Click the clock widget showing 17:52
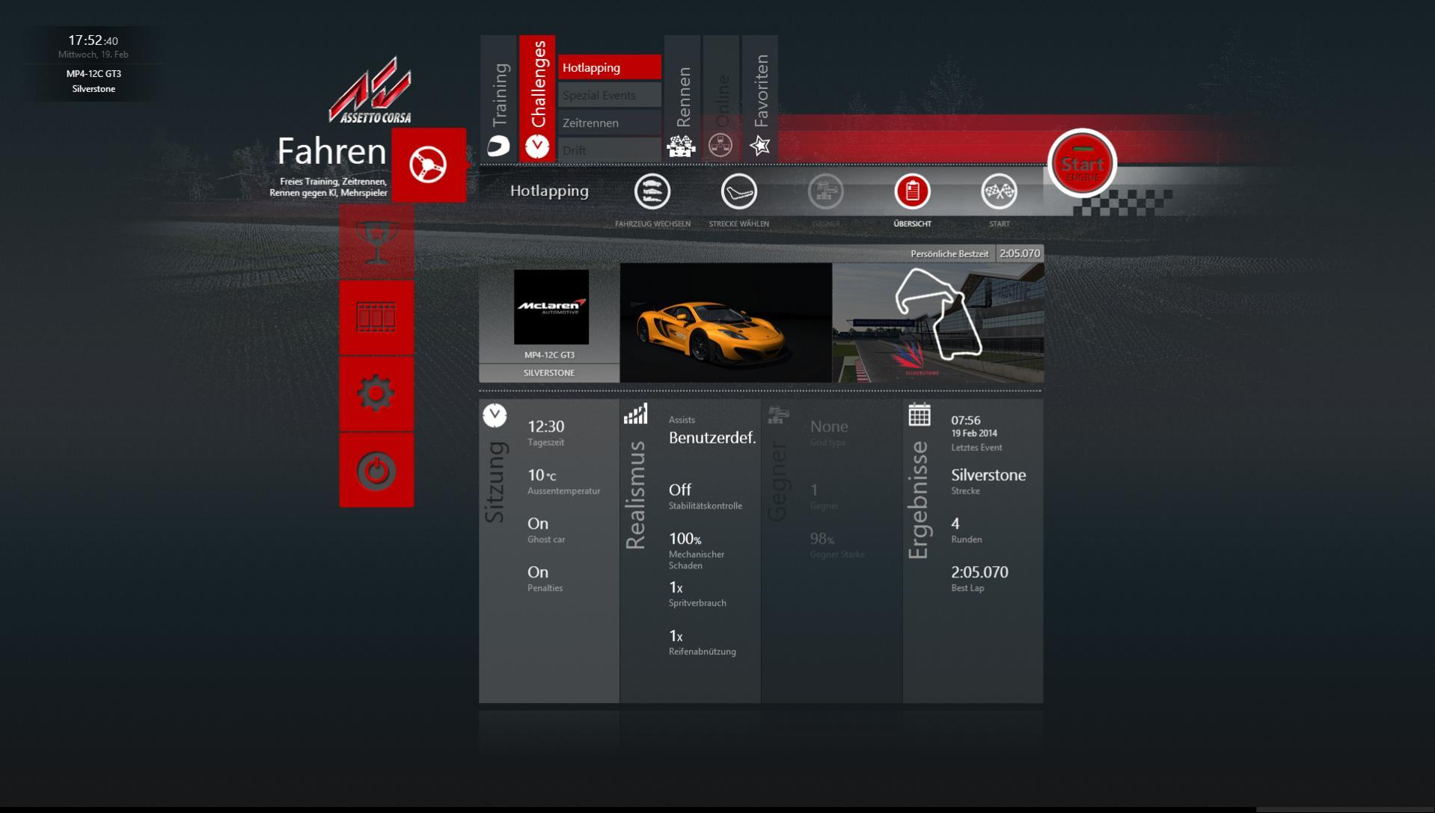Viewport: 1435px width, 813px height. tap(94, 41)
